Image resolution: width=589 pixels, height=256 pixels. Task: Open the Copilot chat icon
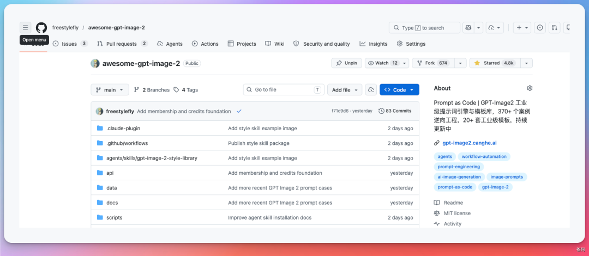(x=468, y=27)
